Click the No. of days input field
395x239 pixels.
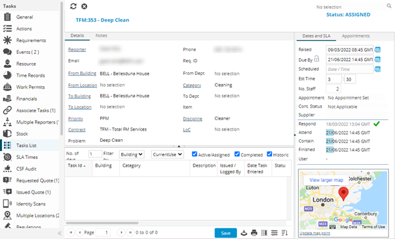[95, 154]
